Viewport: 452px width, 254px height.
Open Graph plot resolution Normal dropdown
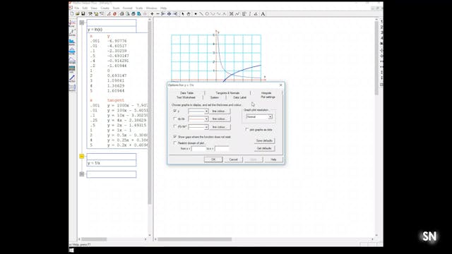pyautogui.click(x=270, y=117)
